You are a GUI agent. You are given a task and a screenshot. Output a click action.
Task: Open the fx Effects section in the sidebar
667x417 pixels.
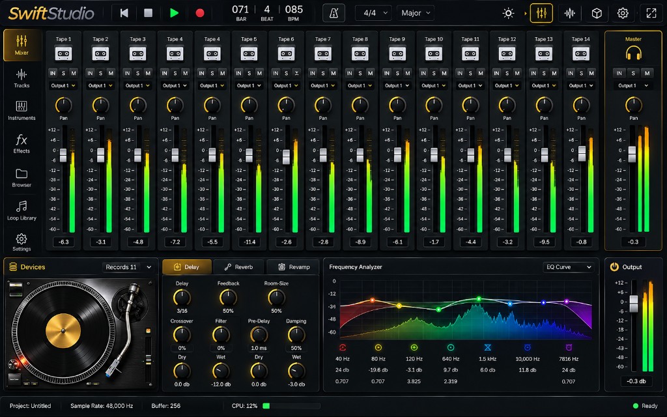coord(21,144)
